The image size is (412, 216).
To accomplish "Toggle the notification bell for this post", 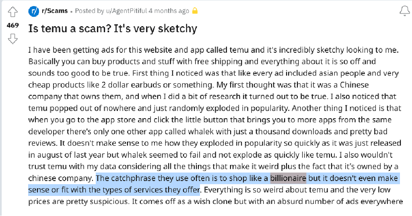I will (404, 12).
